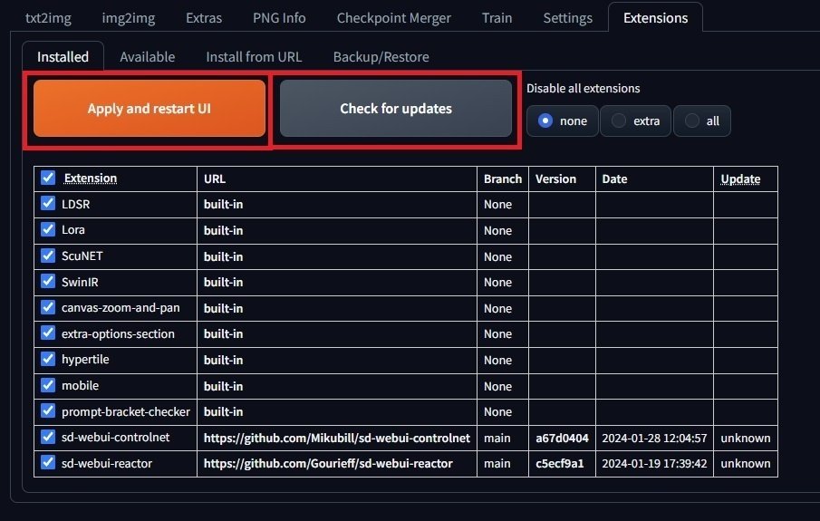820x521 pixels.
Task: Uncheck the LDSR extension checkbox
Action: pos(48,203)
